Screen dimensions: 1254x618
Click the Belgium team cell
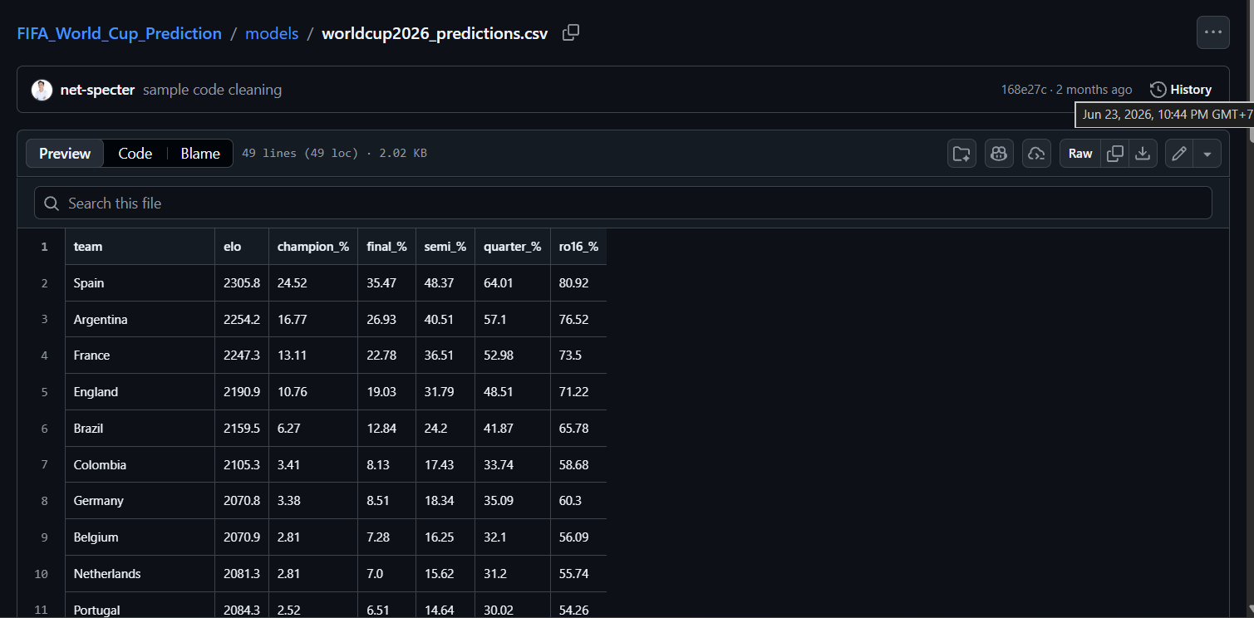[x=140, y=537]
